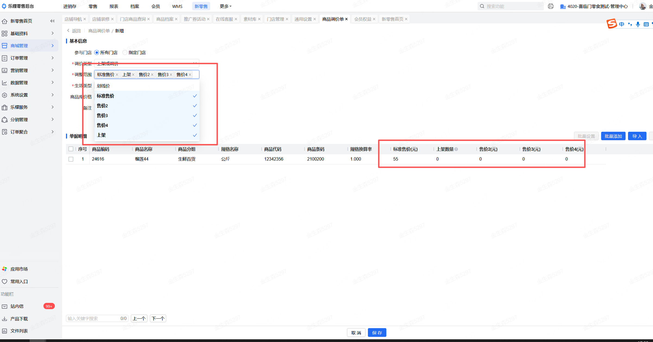Switch to the 会员权益 tab
Viewport: 653px width, 342px height.
click(363, 19)
